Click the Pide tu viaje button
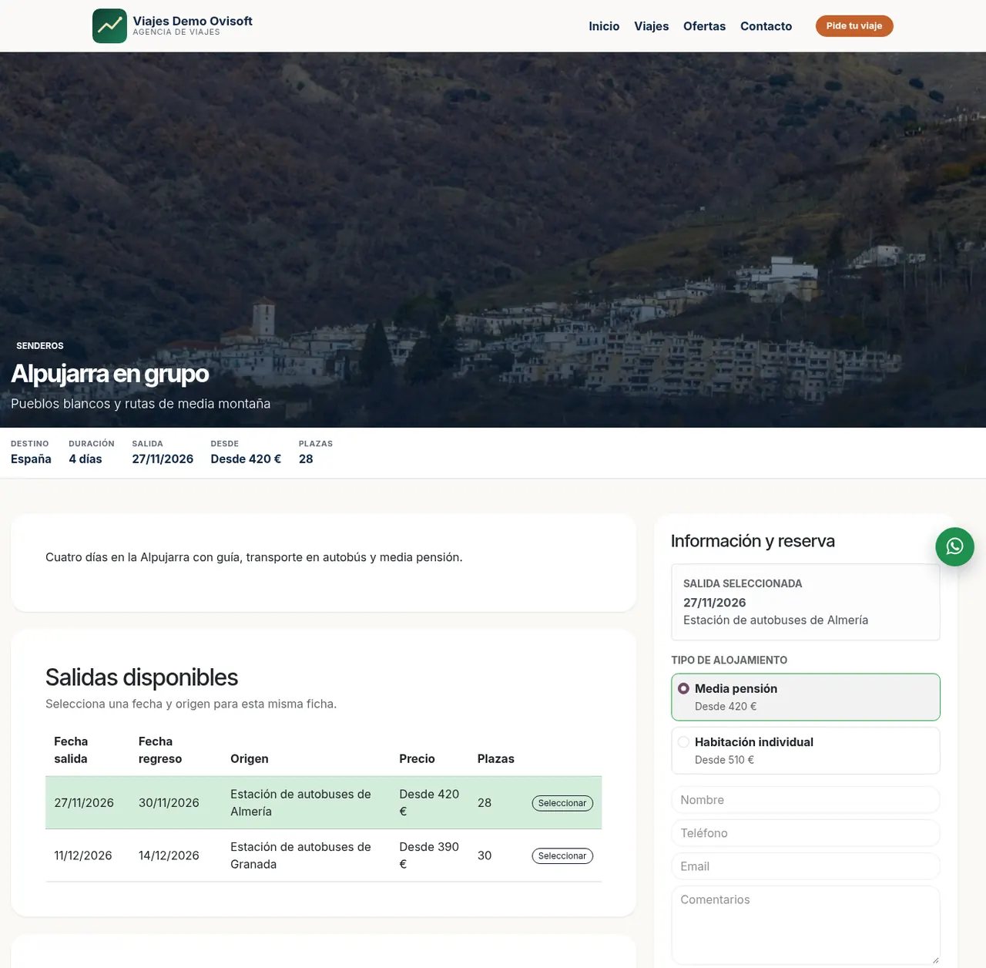Image resolution: width=986 pixels, height=968 pixels. 854,26
